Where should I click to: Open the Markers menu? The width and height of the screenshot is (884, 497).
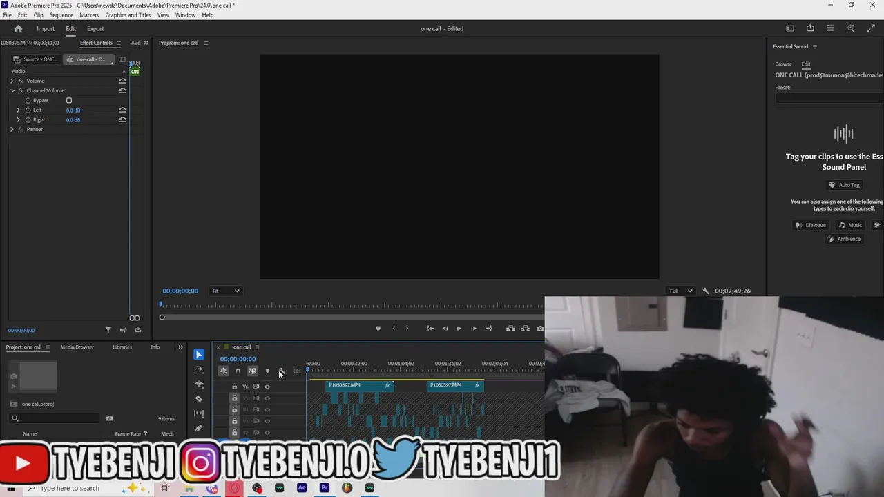coord(89,15)
